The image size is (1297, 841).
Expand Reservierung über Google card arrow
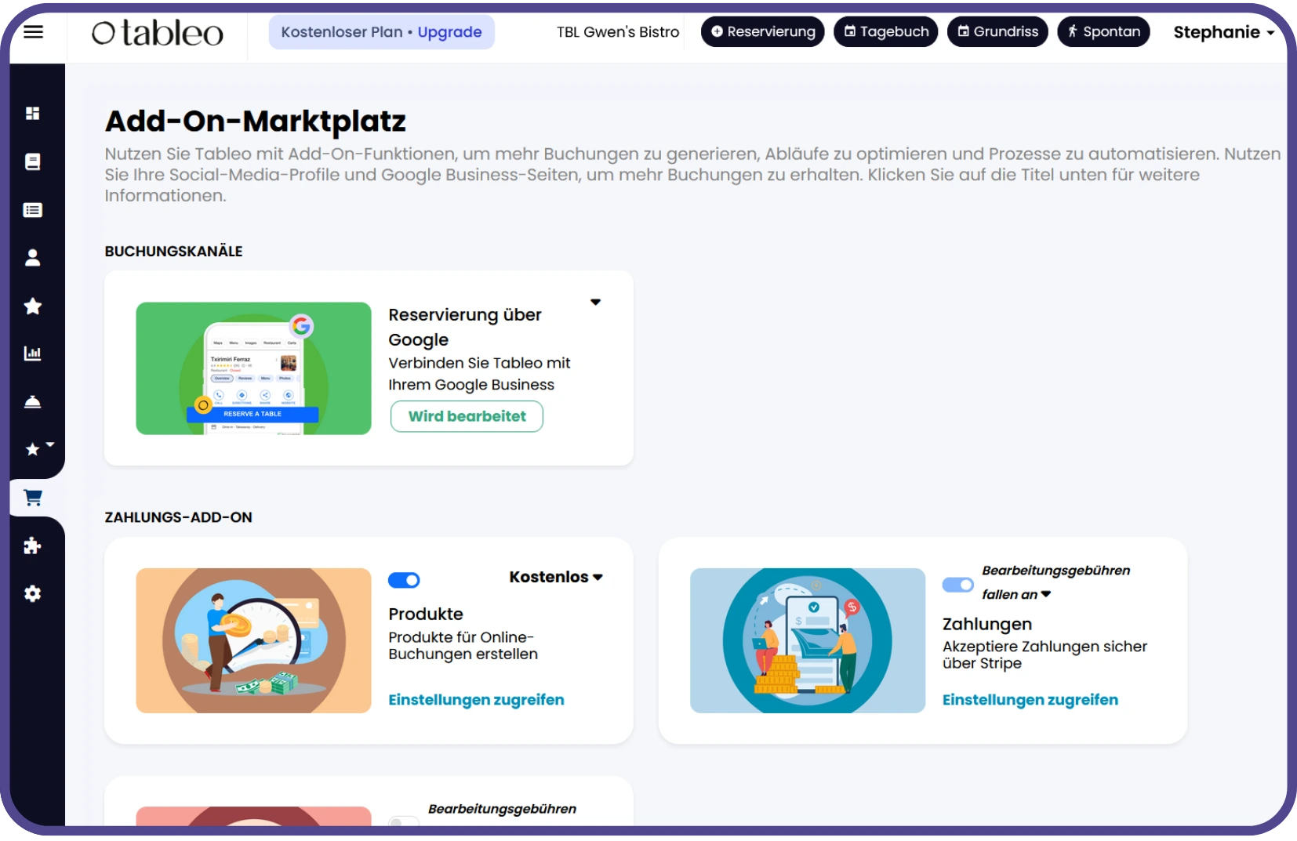[595, 303]
